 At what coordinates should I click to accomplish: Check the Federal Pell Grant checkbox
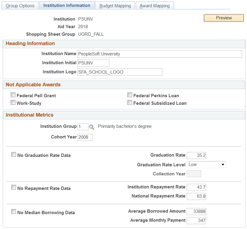pyautogui.click(x=13, y=95)
